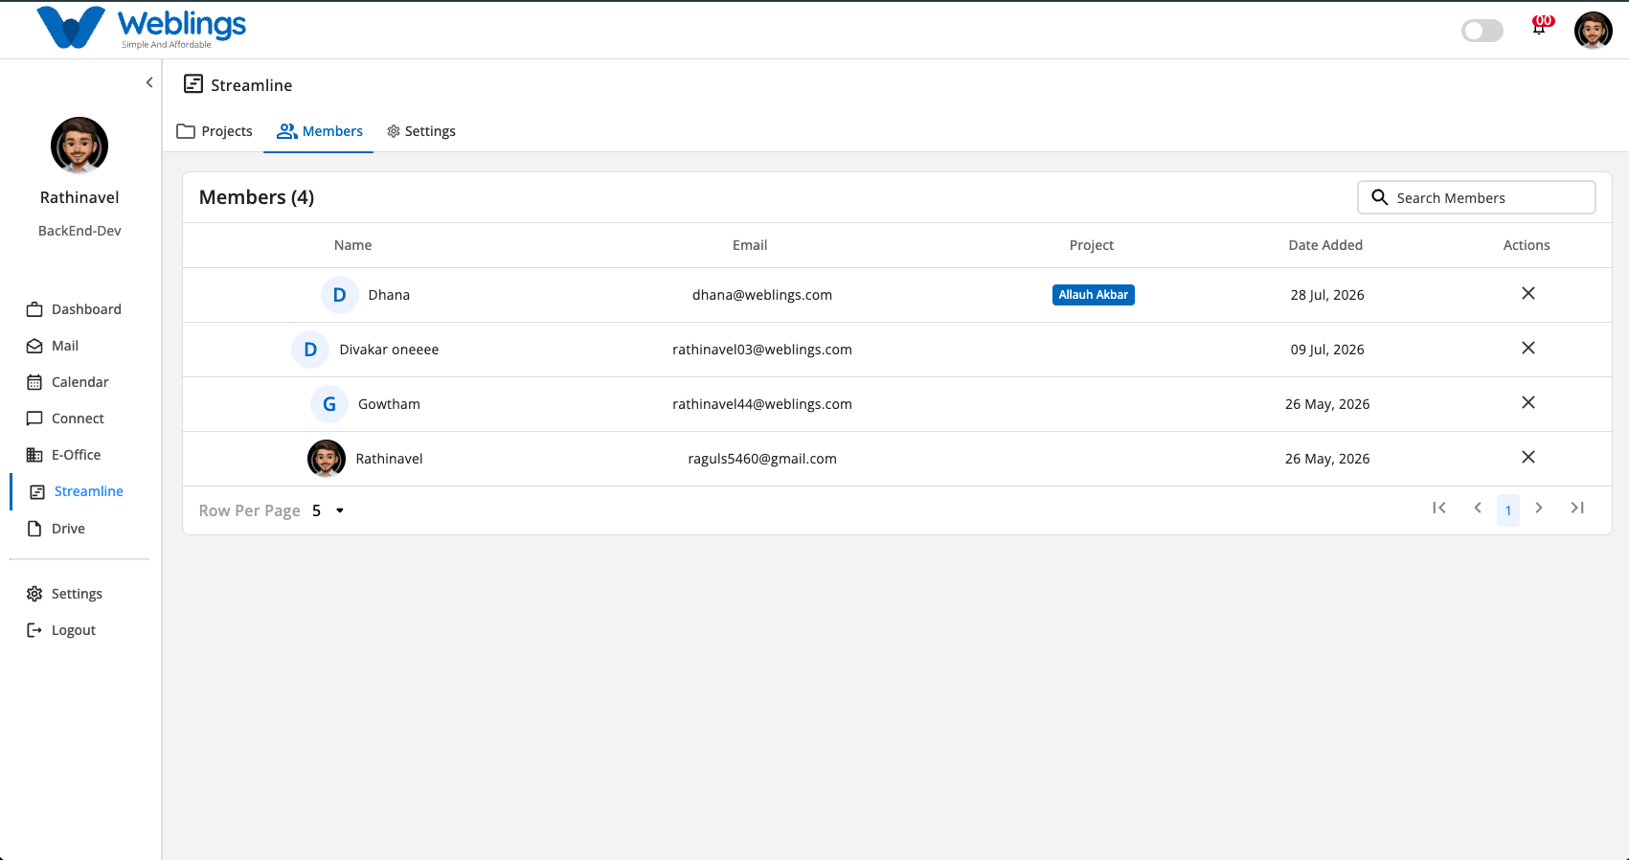Click the large sidebar profile picture

(x=79, y=146)
